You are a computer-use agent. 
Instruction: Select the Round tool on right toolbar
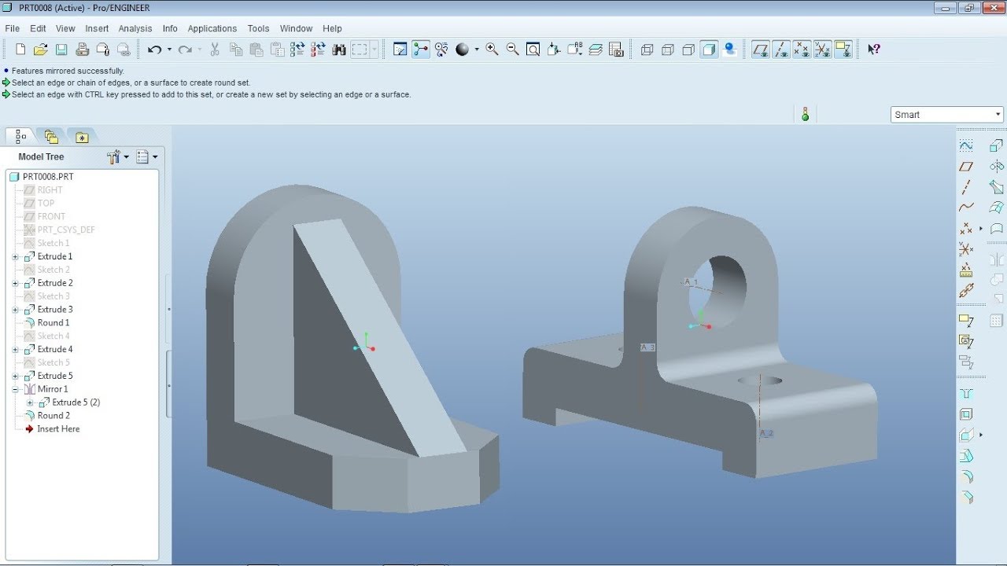click(x=966, y=476)
